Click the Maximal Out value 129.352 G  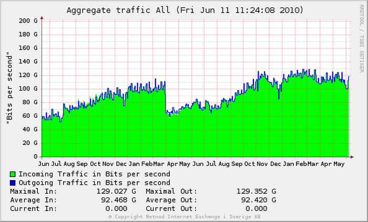[257, 192]
